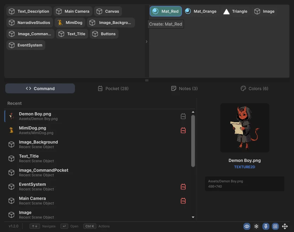Image resolution: width=294 pixels, height=232 pixels.
Task: Open the Pocket (28) tab
Action: 113,88
